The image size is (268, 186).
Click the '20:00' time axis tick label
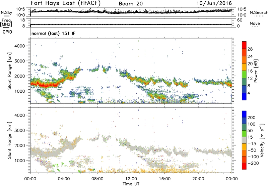[x=198, y=179]
